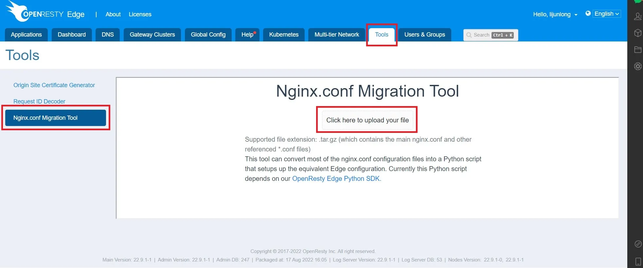Open the English language dropdown
The image size is (643, 268).
(x=607, y=14)
